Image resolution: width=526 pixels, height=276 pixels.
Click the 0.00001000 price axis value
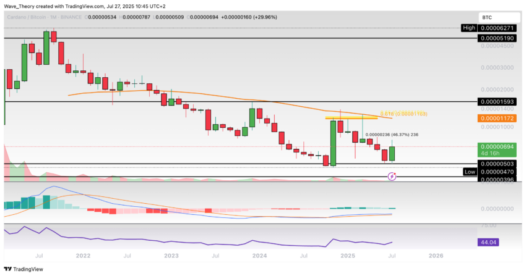pos(497,127)
